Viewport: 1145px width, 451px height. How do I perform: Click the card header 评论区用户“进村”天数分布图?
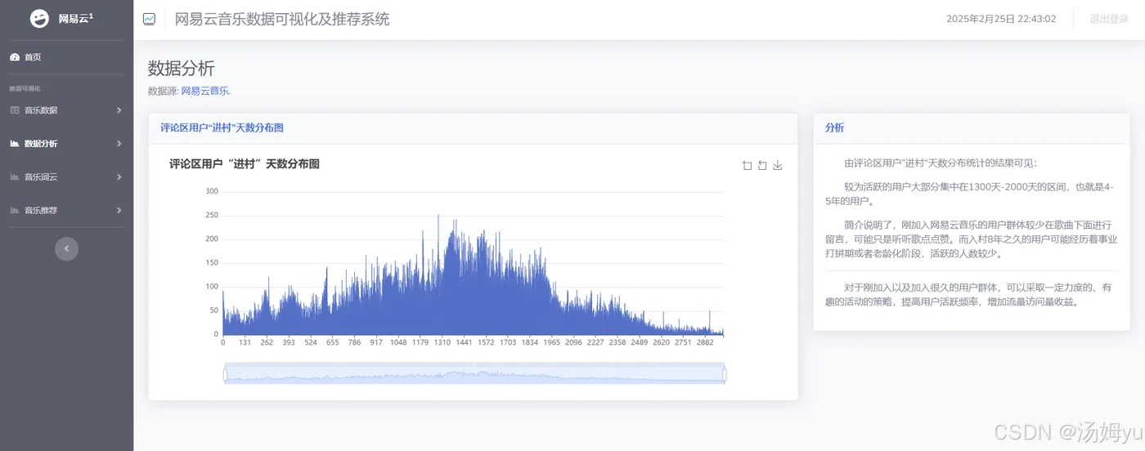[222, 127]
